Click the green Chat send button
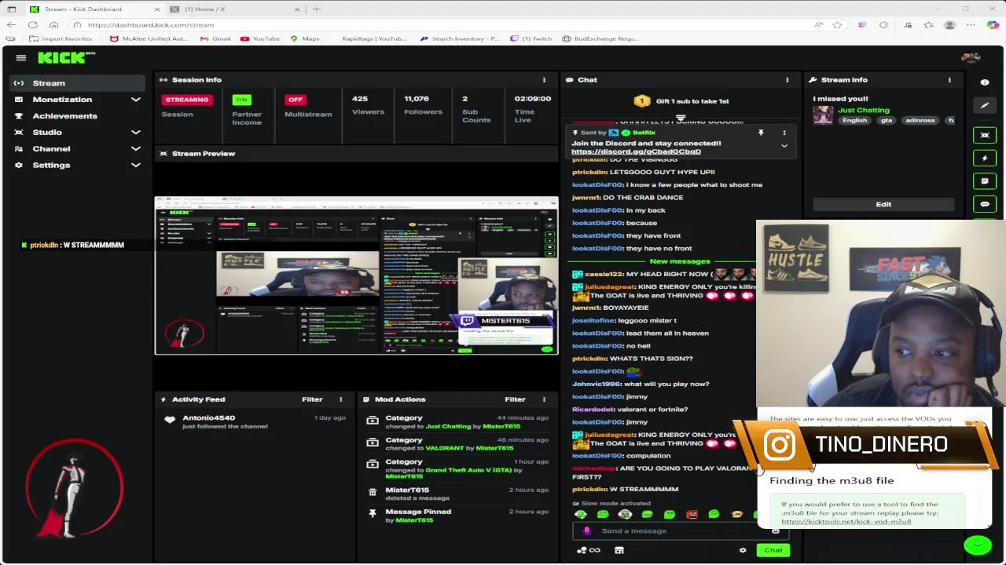This screenshot has height=565, width=1006. click(x=773, y=550)
